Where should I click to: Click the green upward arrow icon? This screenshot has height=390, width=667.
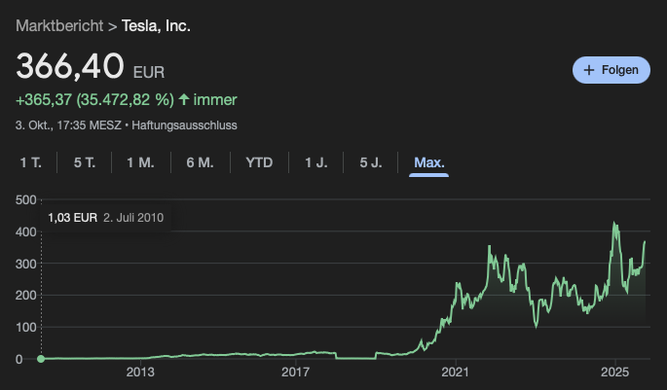point(184,99)
